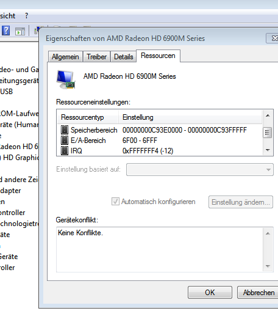Select the 'dapter' category in device tree
Viewport: 278px width, 311px height.
pos(10,191)
